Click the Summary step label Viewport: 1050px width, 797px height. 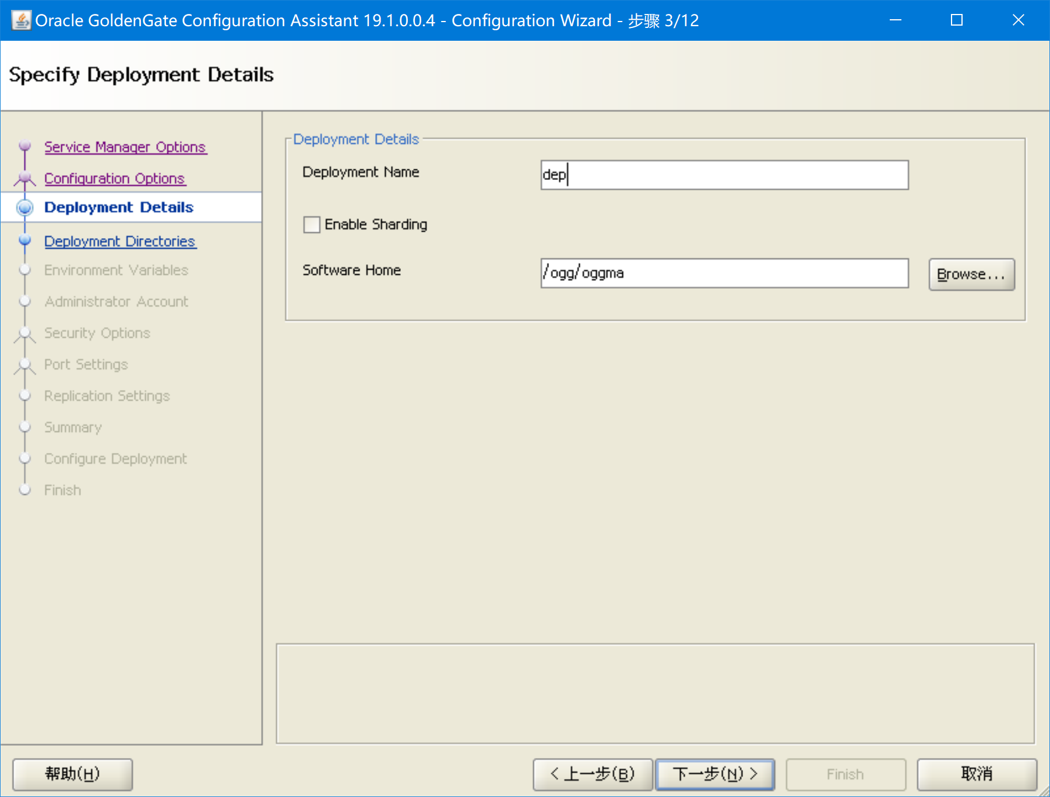pos(73,427)
